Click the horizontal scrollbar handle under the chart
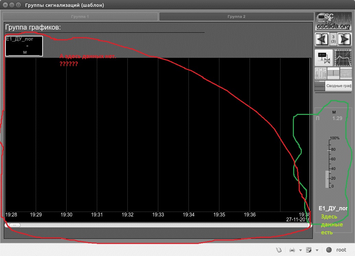The height and width of the screenshot is (256, 355). (x=14, y=225)
